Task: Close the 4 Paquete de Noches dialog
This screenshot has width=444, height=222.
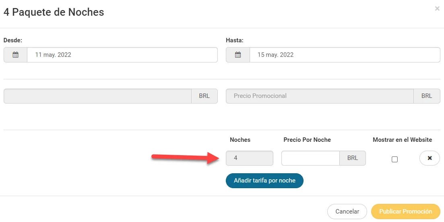Action: coord(437,8)
